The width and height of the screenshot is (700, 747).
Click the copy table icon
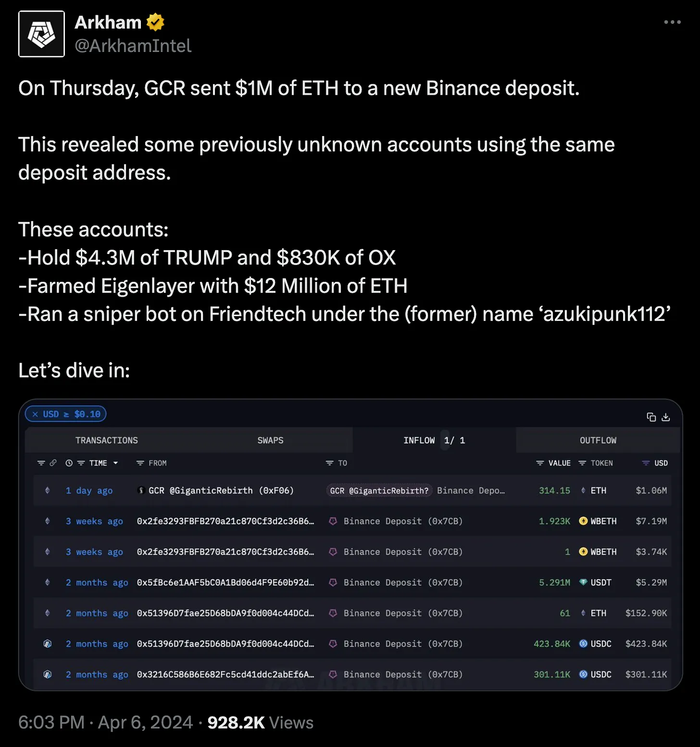pos(651,417)
